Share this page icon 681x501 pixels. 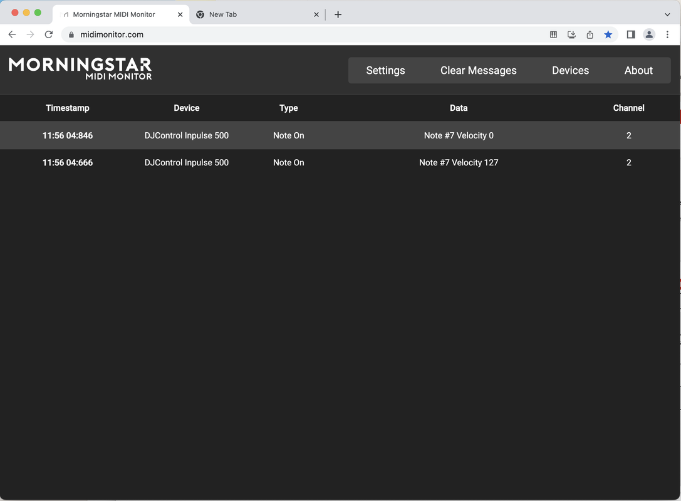590,34
